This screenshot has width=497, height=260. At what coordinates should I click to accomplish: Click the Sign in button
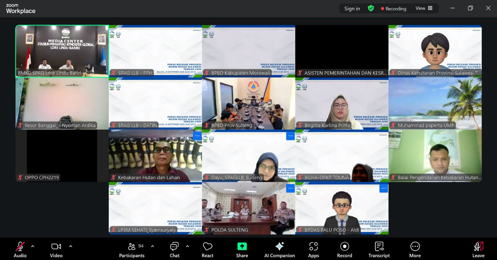352,9
